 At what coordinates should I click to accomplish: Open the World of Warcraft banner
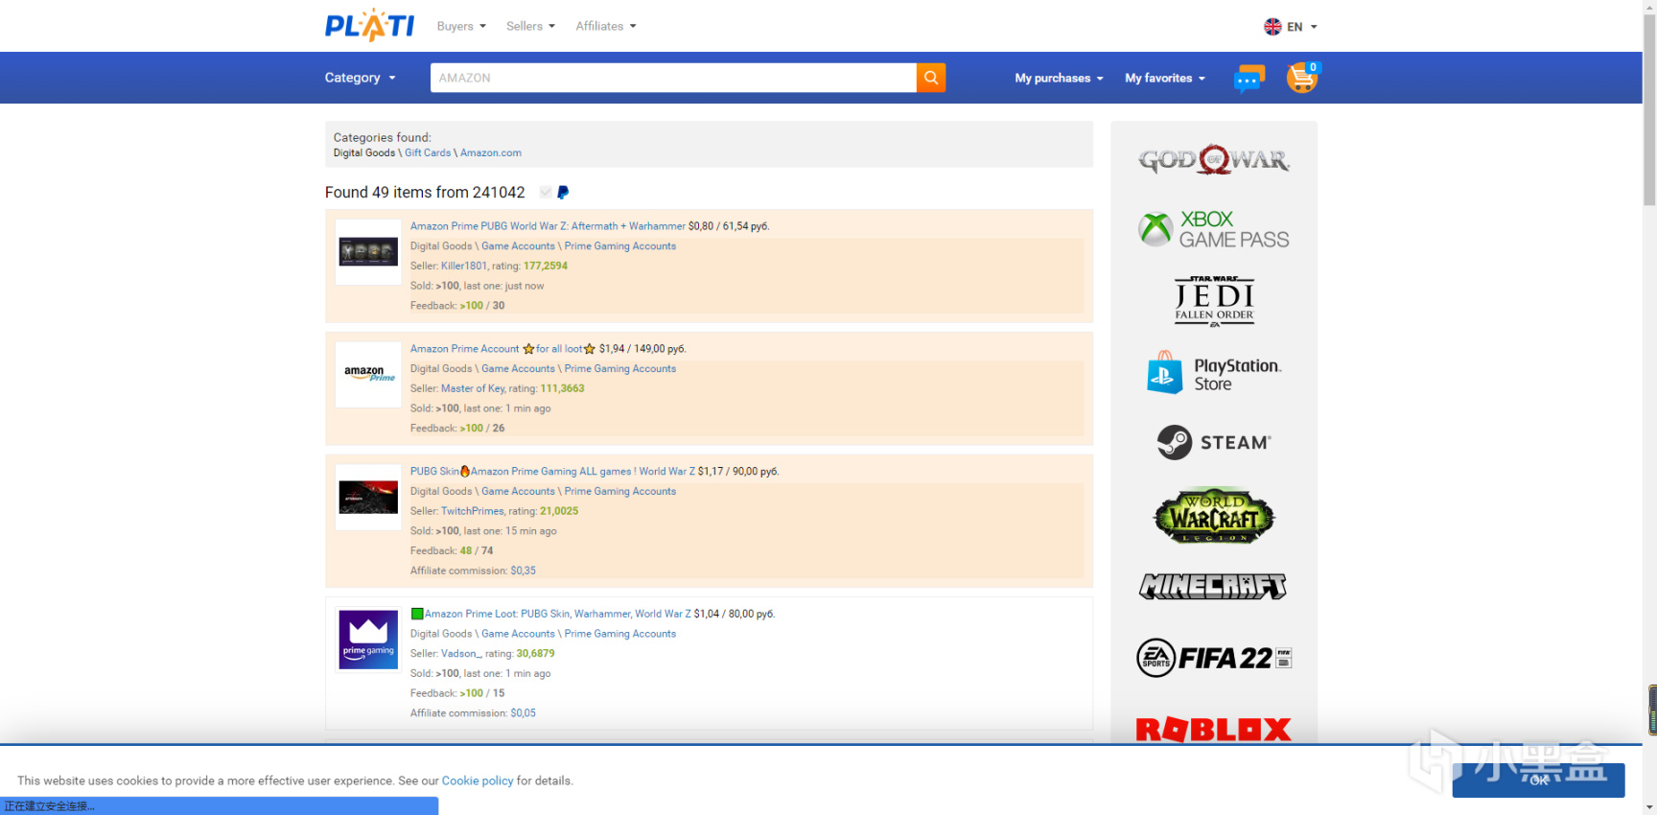pos(1213,516)
